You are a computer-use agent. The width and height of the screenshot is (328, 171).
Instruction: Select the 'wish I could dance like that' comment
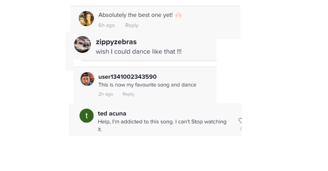click(139, 51)
